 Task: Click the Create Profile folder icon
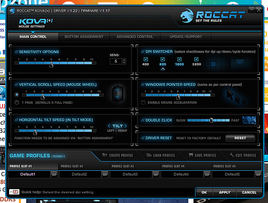tap(105, 155)
